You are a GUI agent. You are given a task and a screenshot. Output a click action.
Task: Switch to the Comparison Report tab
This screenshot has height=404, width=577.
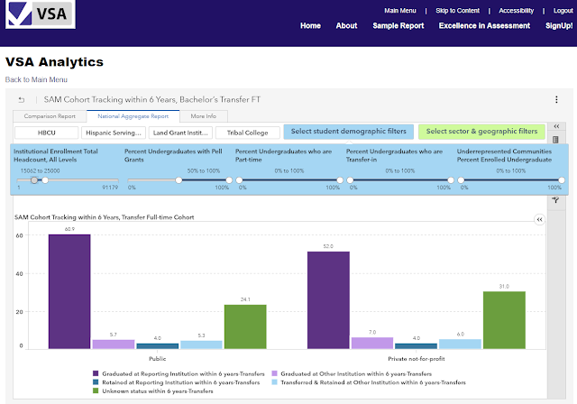50,116
